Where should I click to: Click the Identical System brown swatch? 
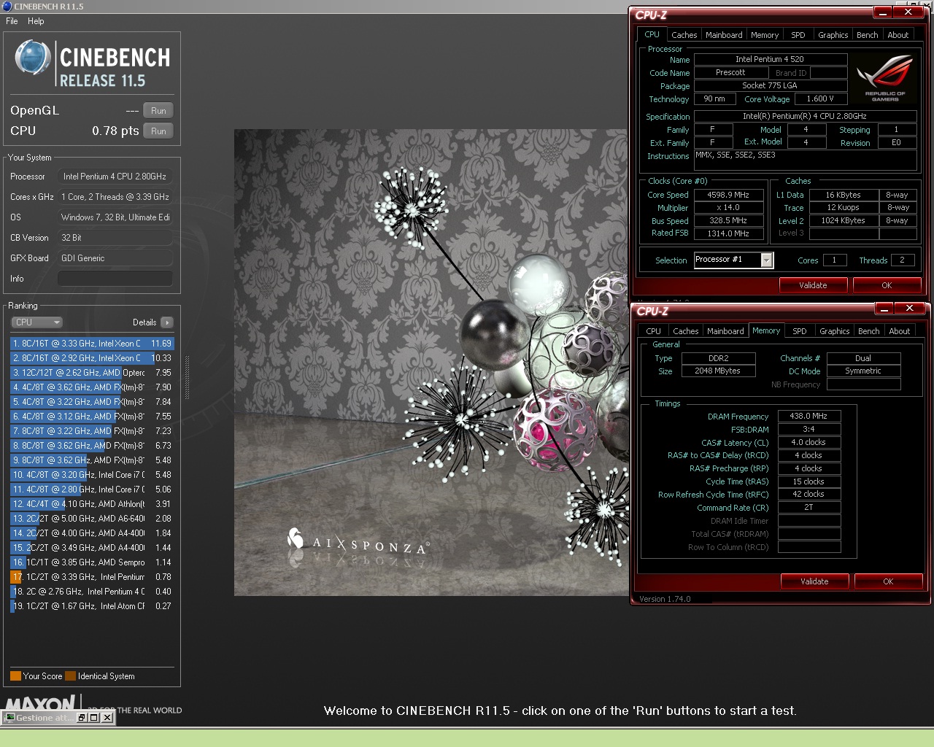pyautogui.click(x=70, y=676)
